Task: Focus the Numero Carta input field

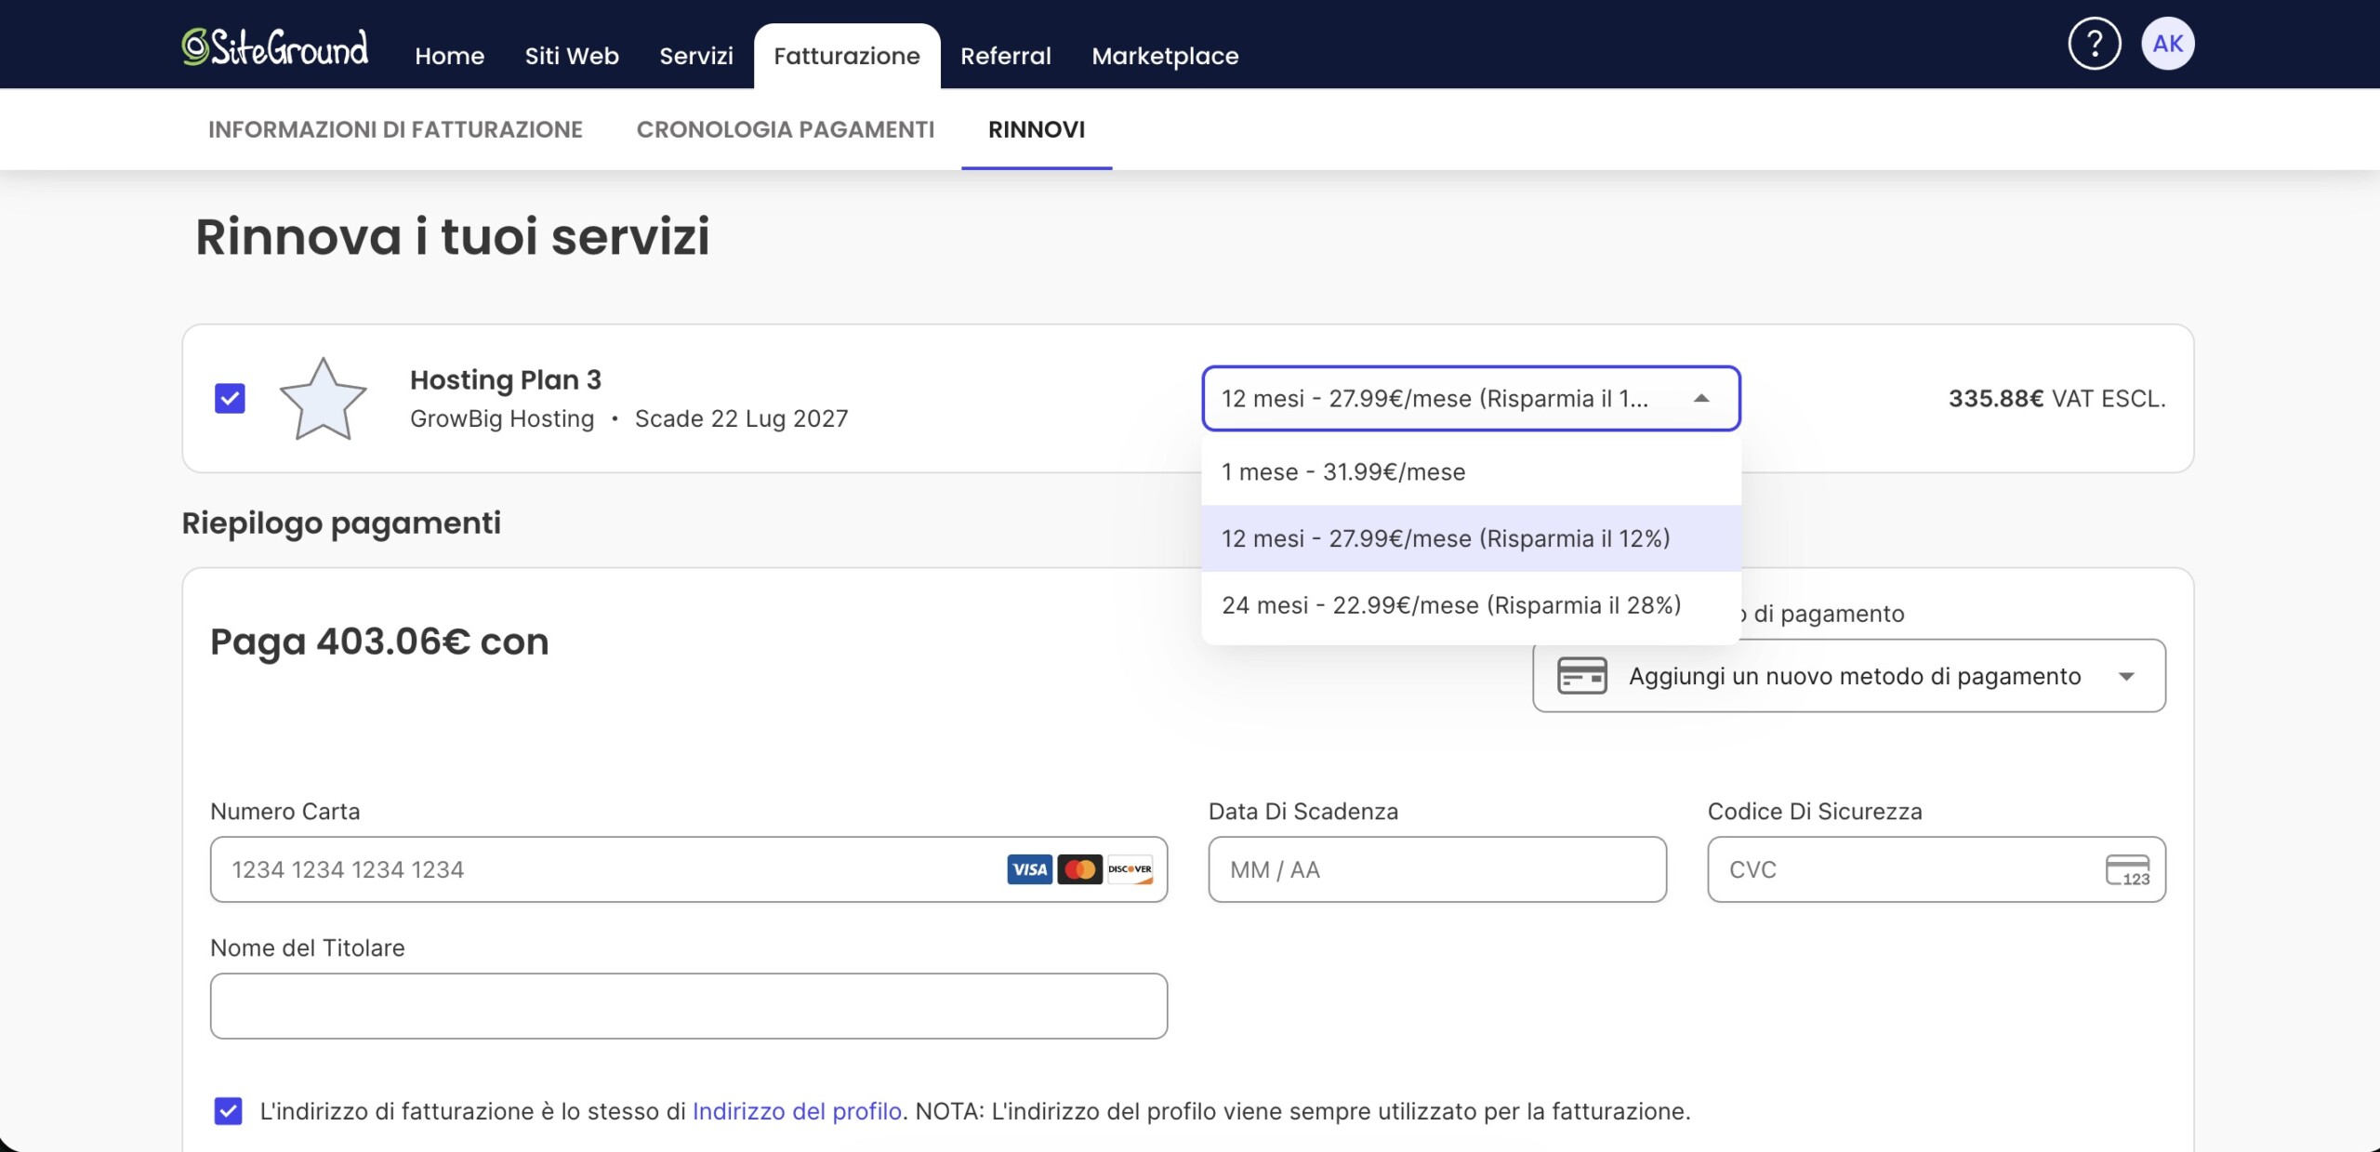Action: 689,869
